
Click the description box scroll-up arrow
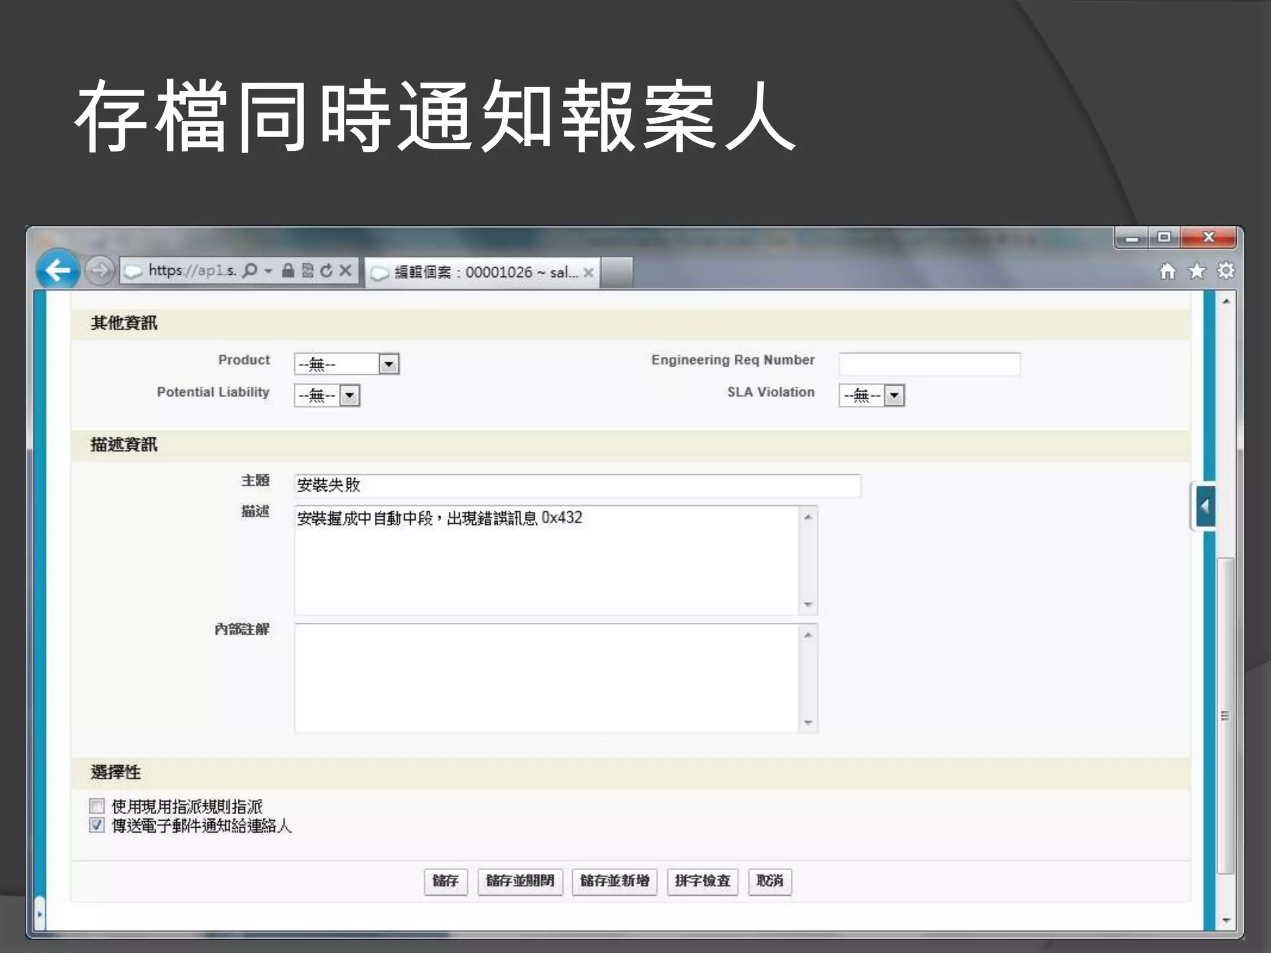click(808, 517)
